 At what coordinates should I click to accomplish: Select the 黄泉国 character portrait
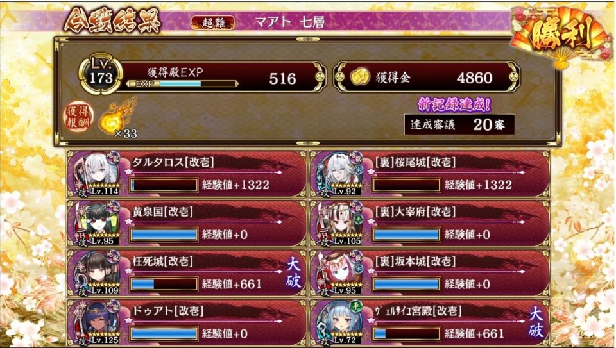tap(98, 223)
